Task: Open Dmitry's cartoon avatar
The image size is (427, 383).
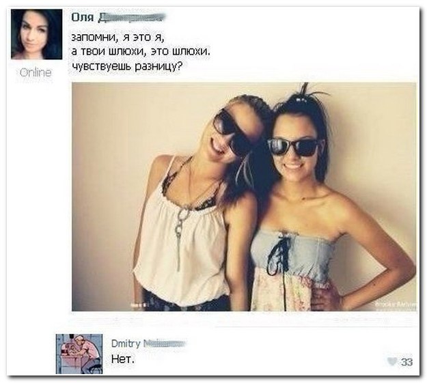Action: click(x=79, y=354)
